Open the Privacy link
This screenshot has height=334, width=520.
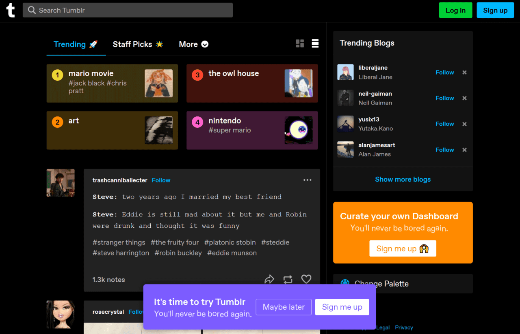pos(404,327)
